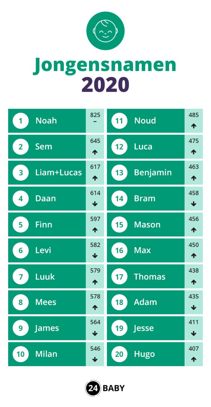Screen dimensions: 211x407
Task: Click the down arrow next to Milan
Action: coord(95,359)
